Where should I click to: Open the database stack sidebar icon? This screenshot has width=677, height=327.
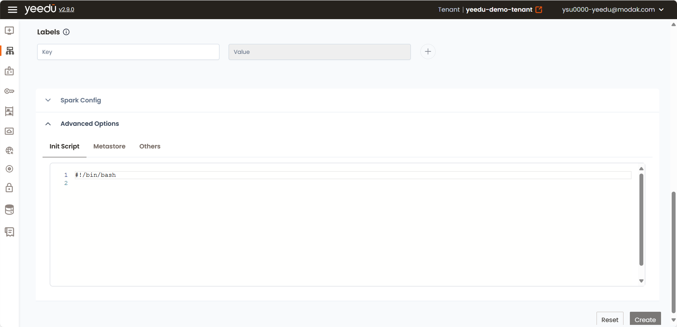pos(10,209)
